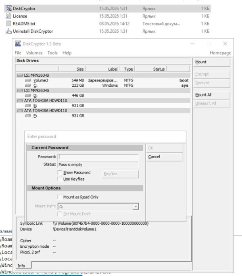Click the D: drive icon
Image resolution: width=242 pixels, height=276 pixels.
click(28, 96)
